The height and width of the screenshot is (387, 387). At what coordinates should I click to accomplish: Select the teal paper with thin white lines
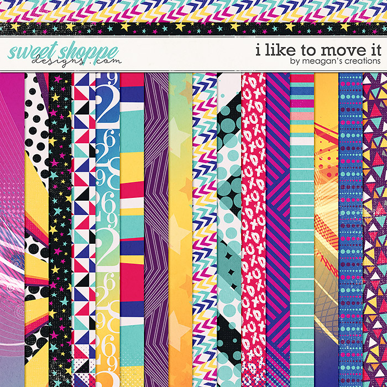(x=302, y=229)
